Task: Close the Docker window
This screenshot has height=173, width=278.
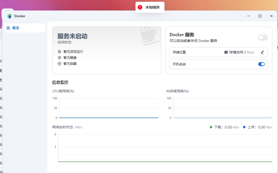Action: [x=271, y=16]
